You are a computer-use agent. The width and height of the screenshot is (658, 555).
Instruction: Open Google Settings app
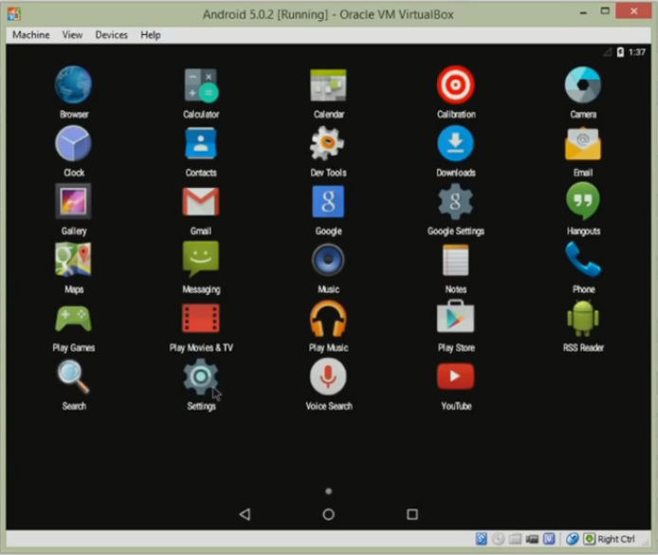click(456, 202)
